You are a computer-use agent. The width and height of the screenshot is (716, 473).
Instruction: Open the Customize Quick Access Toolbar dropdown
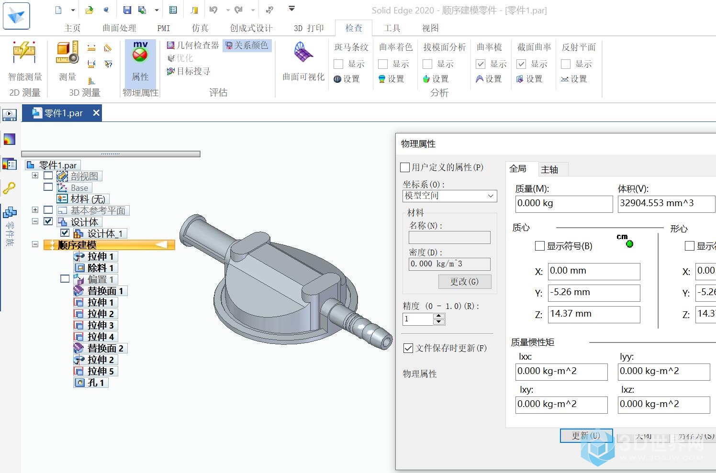pyautogui.click(x=291, y=9)
